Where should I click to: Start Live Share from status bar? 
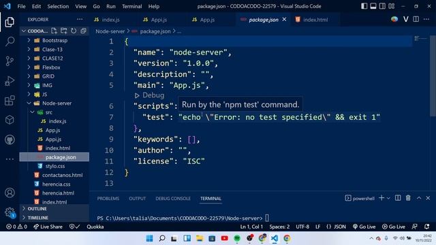[x=48, y=227]
